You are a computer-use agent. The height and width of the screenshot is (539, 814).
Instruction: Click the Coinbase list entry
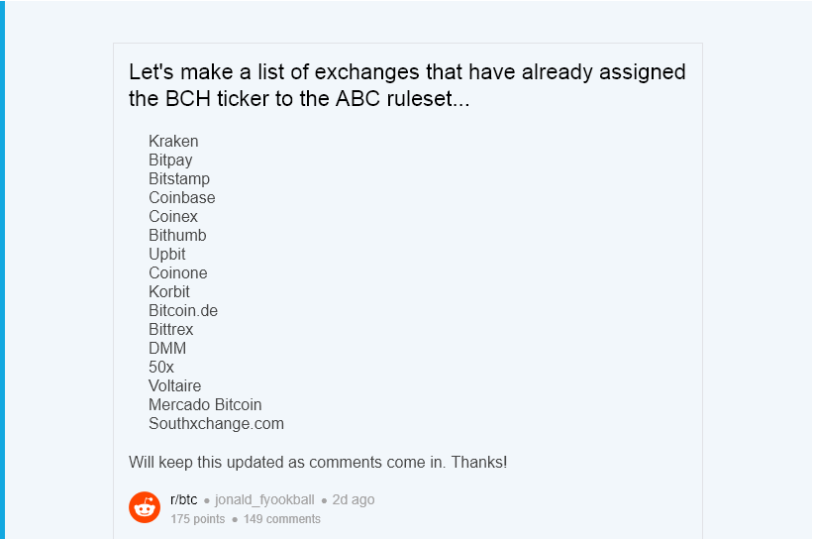(x=182, y=198)
